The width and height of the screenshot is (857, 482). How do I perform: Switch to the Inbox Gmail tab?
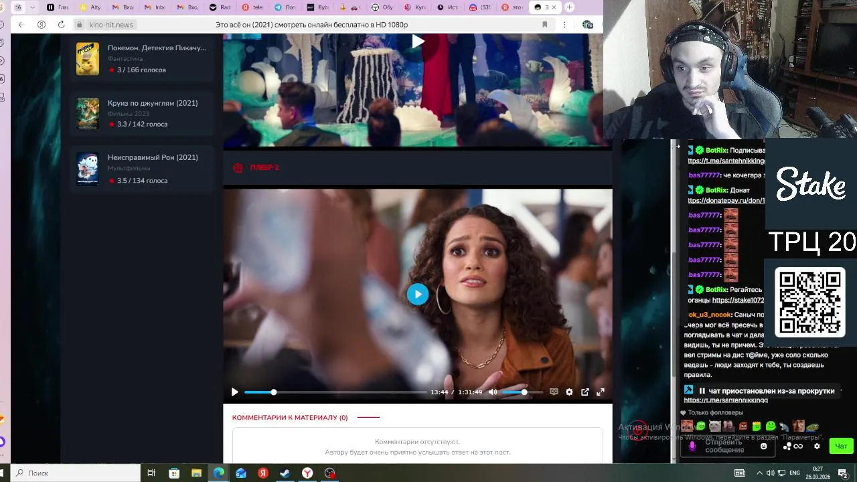tap(155, 7)
